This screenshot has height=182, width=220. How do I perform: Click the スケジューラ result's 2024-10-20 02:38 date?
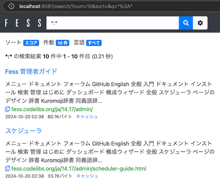click(x=24, y=176)
